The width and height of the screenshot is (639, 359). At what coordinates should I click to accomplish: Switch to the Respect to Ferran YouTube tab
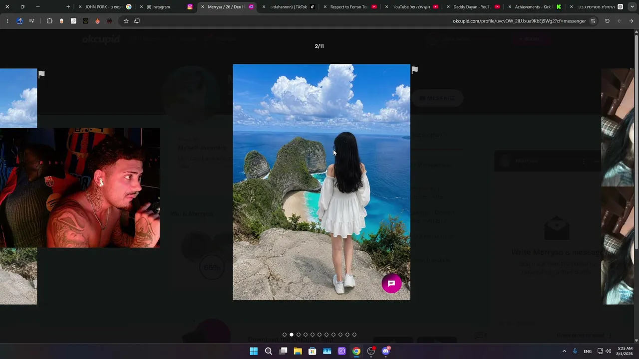point(349,7)
